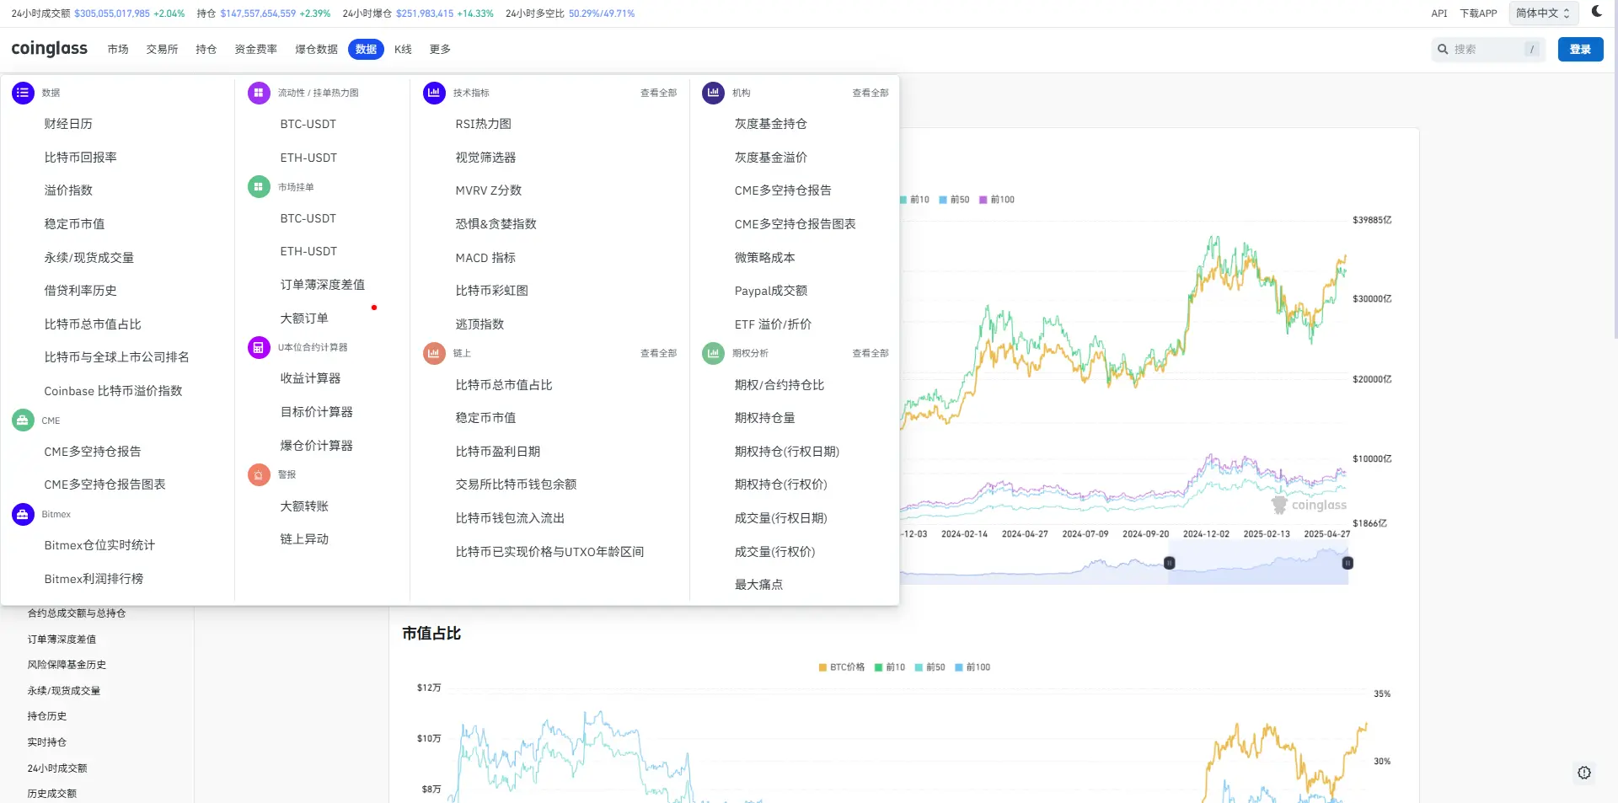1618x803 pixels.
Task: Click the 下载APP link
Action: coord(1478,13)
